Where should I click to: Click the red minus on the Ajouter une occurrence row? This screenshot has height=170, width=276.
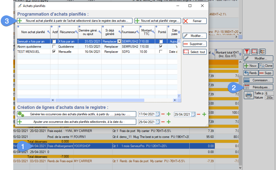click(163, 122)
